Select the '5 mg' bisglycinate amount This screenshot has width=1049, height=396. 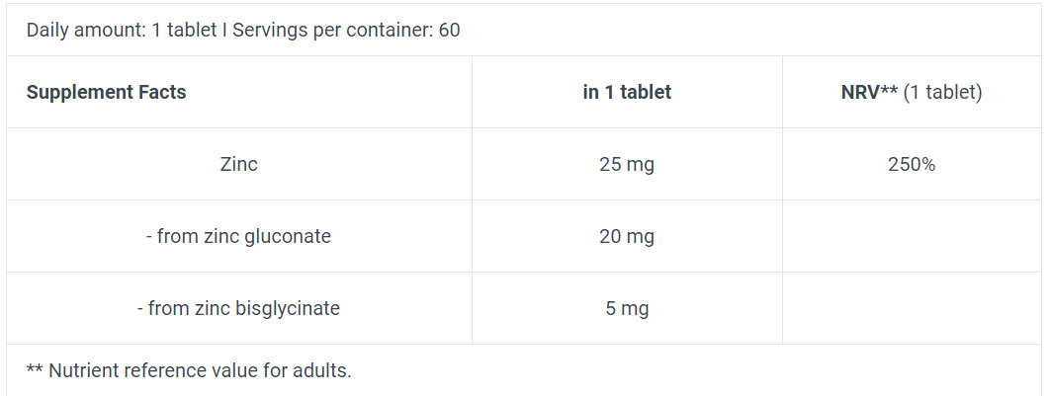point(627,309)
